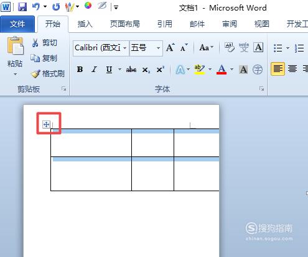Click the Phonetic Guide wén icon
Screen dimensions: 308x257
point(244,47)
